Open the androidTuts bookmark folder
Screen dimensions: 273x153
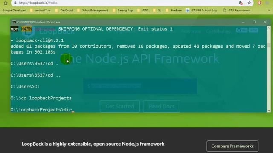pos(41,10)
